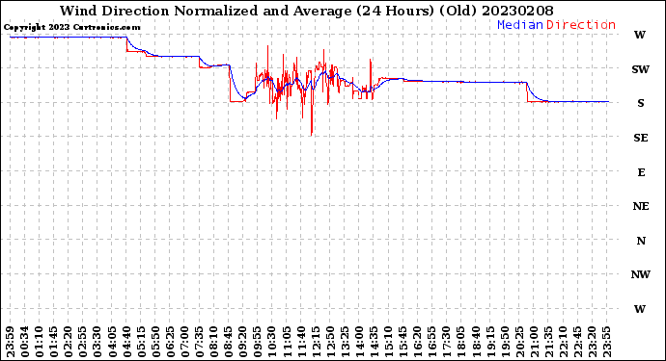Screen dimensions: 666x361
Task: Click the 'E' axis label
Action: click(641, 172)
